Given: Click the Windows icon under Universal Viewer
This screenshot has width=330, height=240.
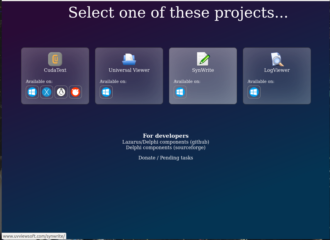Looking at the screenshot, I should click(106, 92).
